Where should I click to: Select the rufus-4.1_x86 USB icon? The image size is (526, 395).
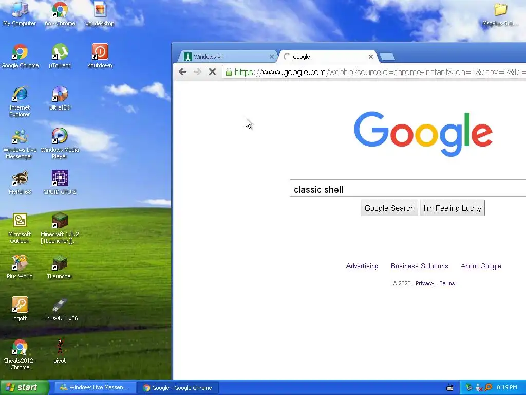(x=60, y=309)
